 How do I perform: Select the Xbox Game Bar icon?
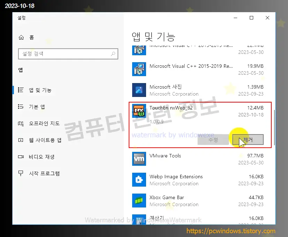(x=139, y=201)
